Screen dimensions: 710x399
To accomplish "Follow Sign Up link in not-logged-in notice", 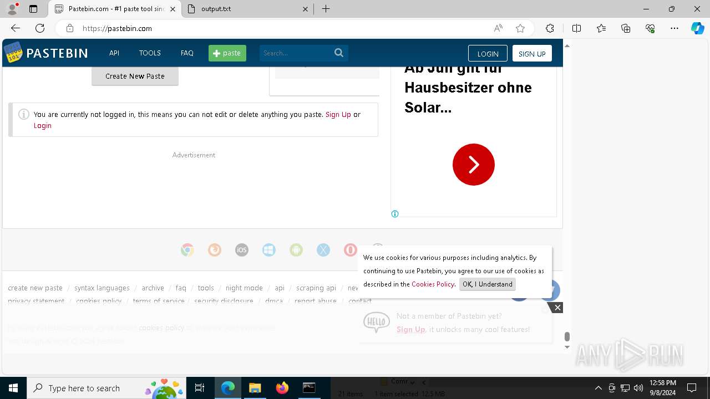I will pos(338,114).
